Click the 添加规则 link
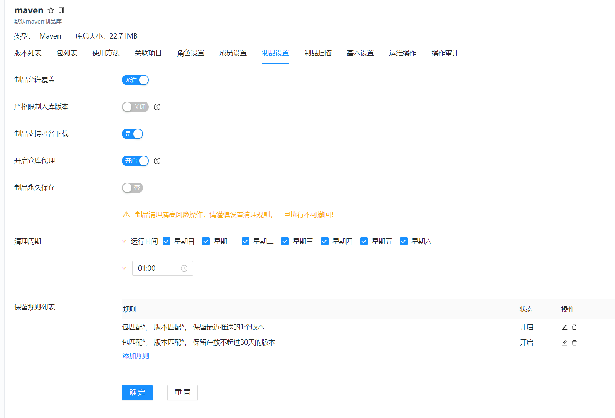This screenshot has width=615, height=418. point(136,356)
